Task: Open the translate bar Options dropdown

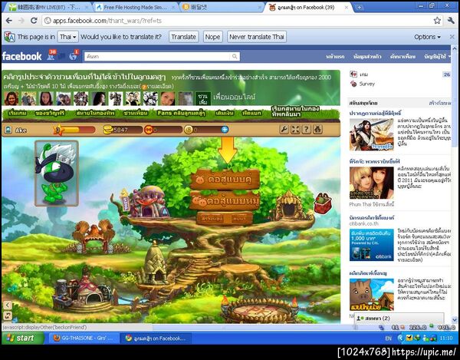Action: coord(427,37)
